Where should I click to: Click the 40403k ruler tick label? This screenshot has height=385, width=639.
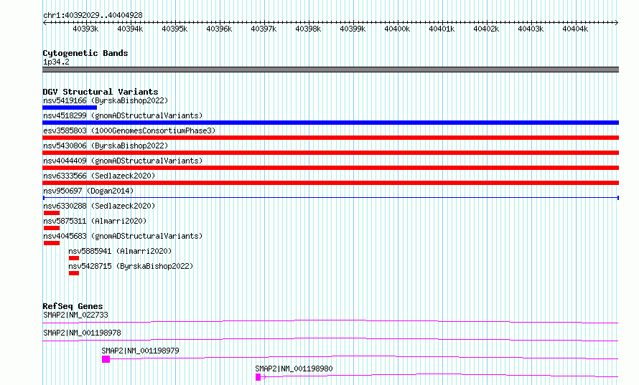pos(531,29)
